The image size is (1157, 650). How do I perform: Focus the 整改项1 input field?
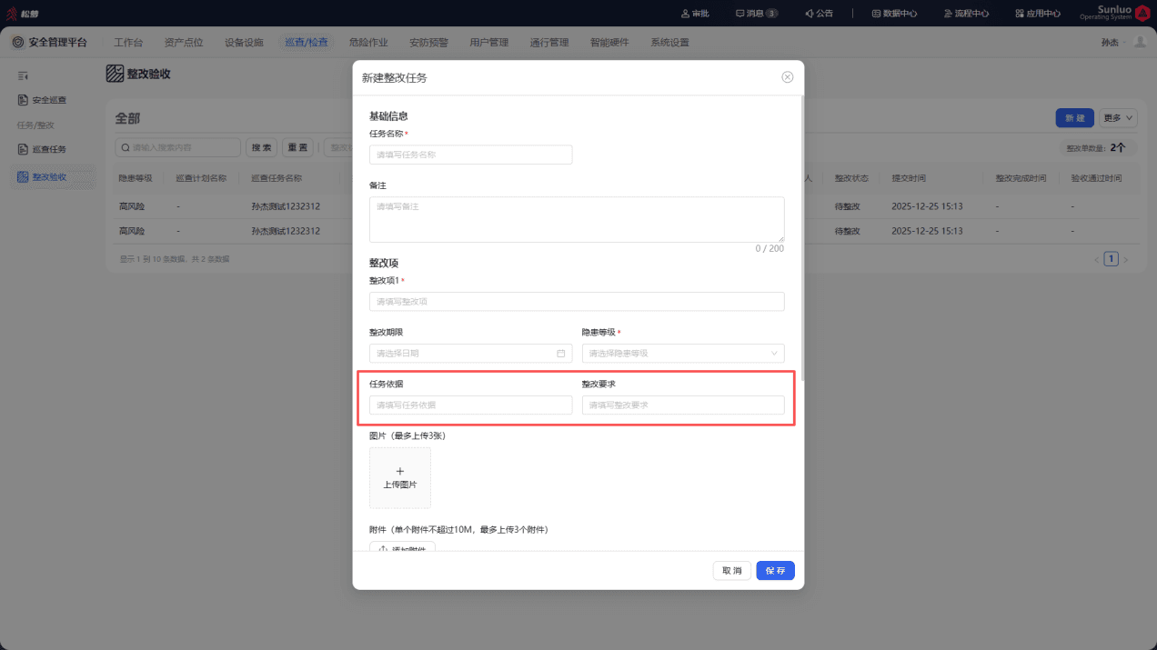pyautogui.click(x=577, y=302)
